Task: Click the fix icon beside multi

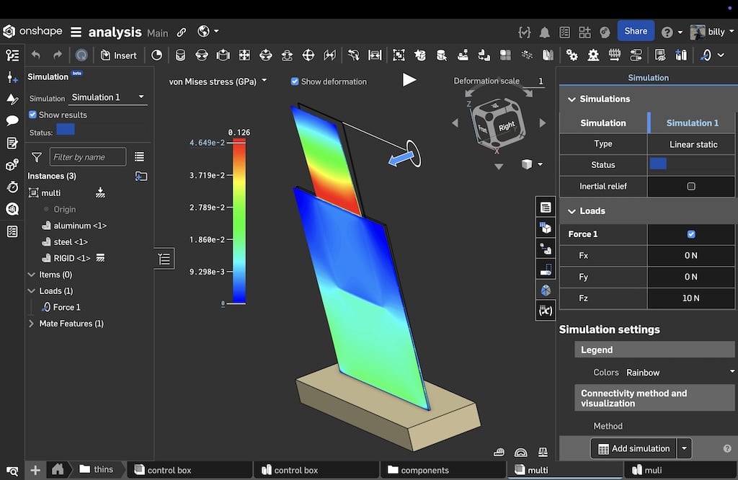Action: point(100,192)
